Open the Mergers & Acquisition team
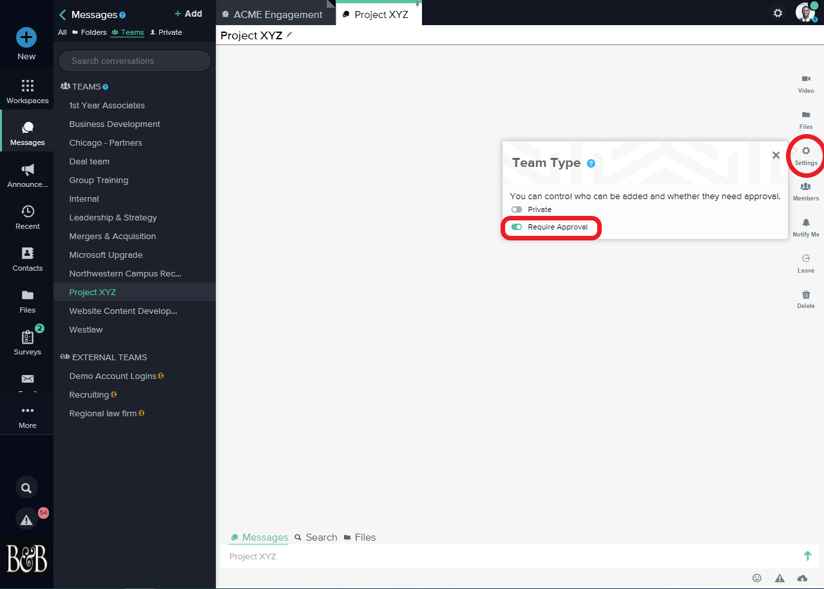This screenshot has width=824, height=589. [113, 237]
